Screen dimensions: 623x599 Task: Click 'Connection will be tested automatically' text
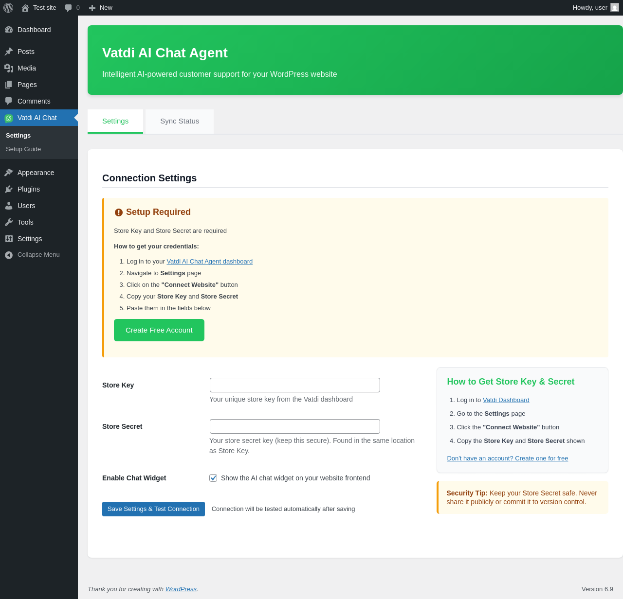pos(283,509)
